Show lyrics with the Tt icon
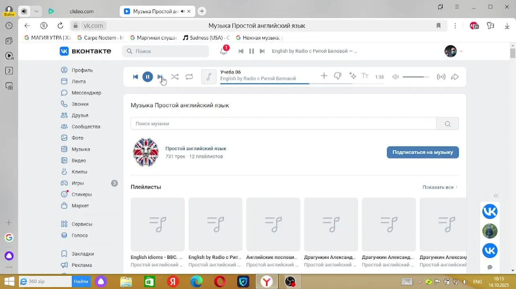This screenshot has height=289, width=516. [x=365, y=75]
